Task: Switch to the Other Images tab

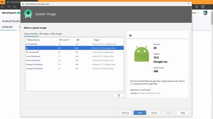Action: (x=56, y=34)
